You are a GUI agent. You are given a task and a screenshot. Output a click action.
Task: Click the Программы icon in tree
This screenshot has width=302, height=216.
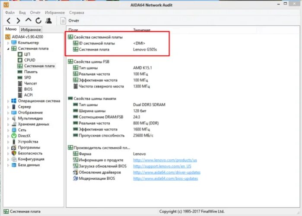[14, 147]
